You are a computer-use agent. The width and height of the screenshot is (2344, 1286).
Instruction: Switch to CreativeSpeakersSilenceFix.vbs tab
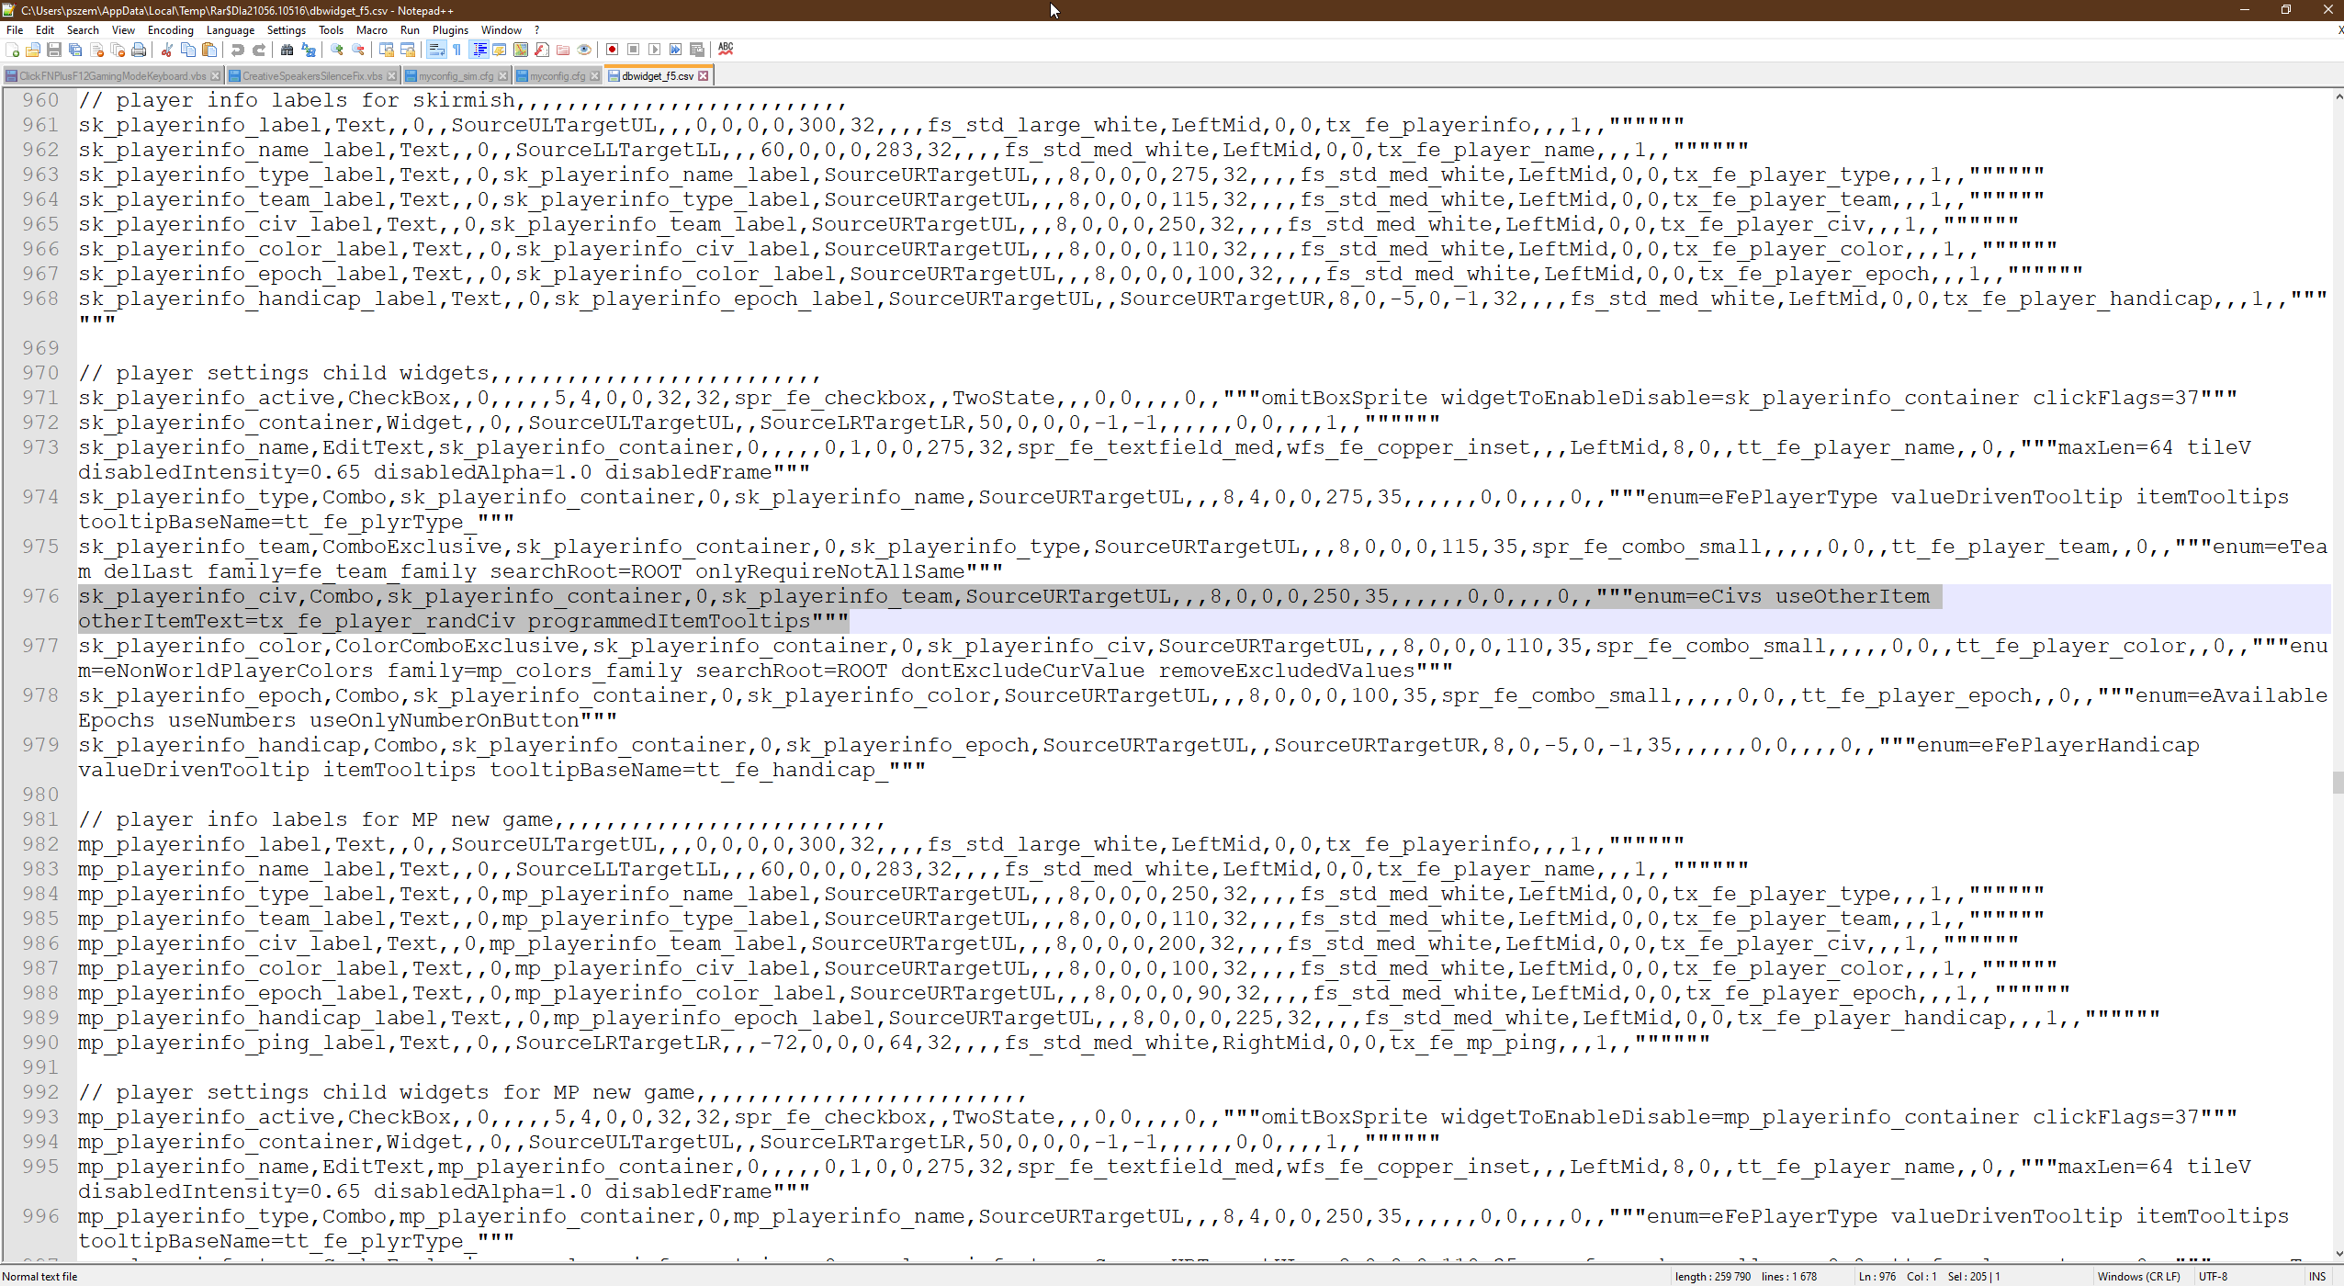pos(311,76)
